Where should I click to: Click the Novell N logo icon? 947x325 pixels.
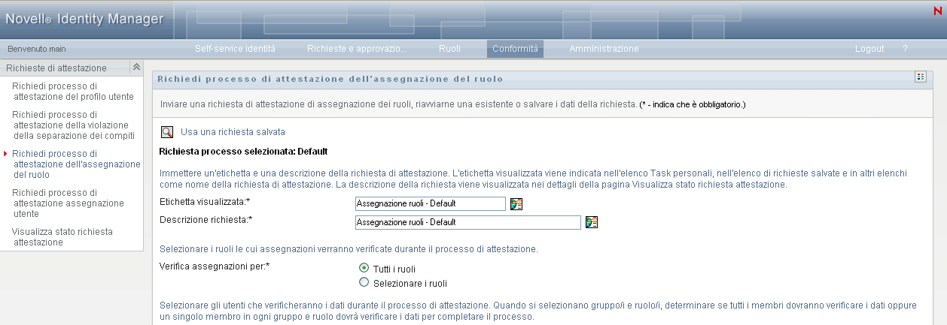938,11
